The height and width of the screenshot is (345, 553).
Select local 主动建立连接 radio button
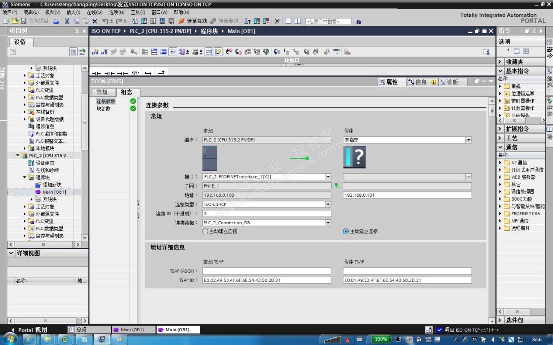tap(205, 231)
